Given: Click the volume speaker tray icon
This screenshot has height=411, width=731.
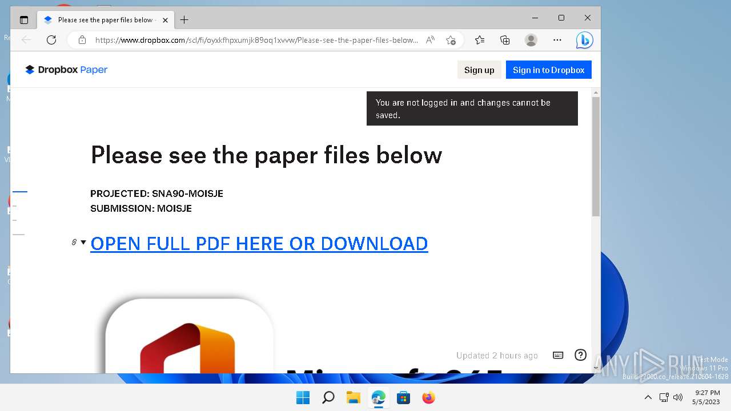Looking at the screenshot, I should (x=678, y=397).
